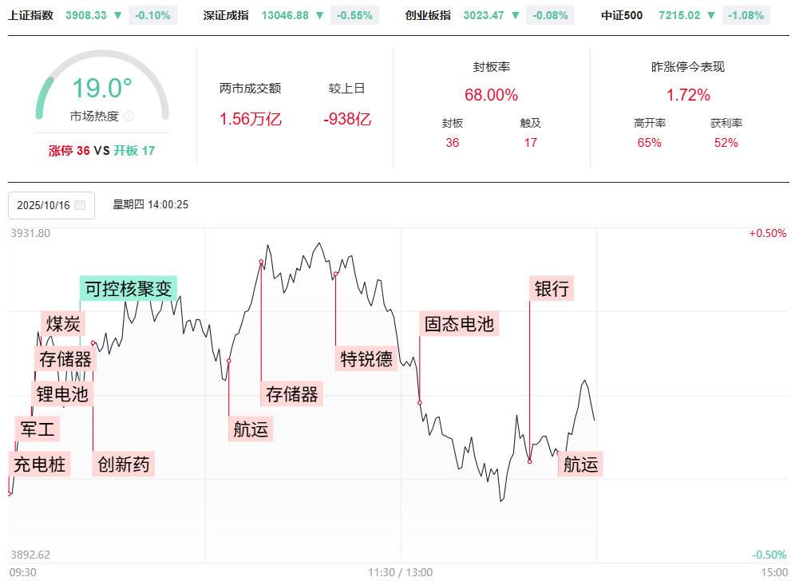Click the -0.55% change badge for 深证成指

[x=354, y=15]
